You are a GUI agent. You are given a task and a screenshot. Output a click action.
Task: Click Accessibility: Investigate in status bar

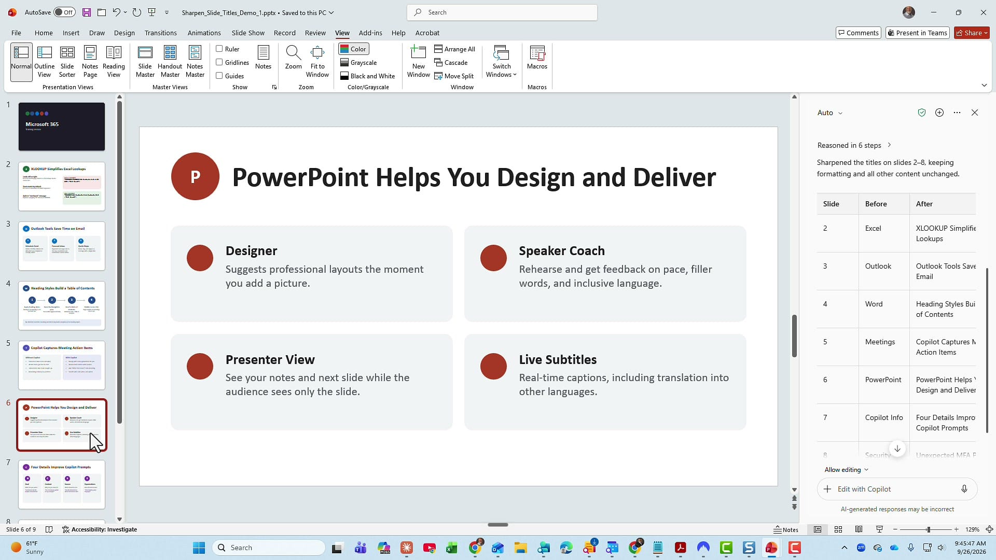pyautogui.click(x=100, y=529)
